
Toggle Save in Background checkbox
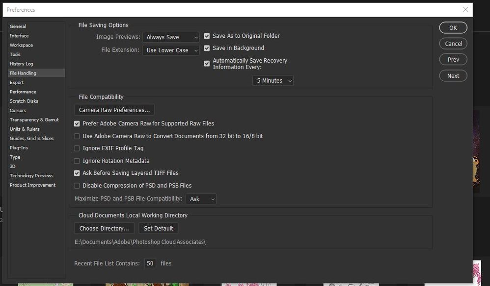point(207,48)
